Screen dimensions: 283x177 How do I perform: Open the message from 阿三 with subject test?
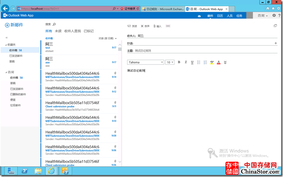80,47
